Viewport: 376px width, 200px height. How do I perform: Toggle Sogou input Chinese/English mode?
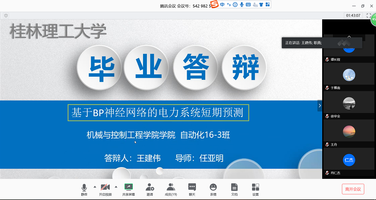tap(222, 5)
